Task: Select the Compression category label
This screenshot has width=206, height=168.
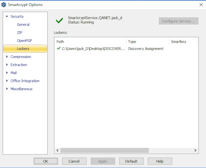Action: (x=21, y=57)
